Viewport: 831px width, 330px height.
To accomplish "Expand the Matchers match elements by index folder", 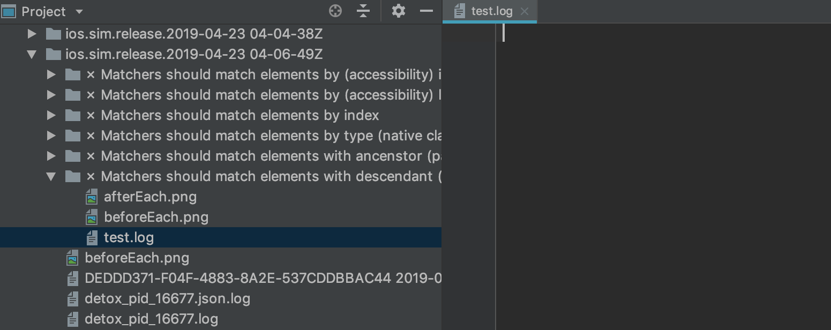I will (51, 115).
